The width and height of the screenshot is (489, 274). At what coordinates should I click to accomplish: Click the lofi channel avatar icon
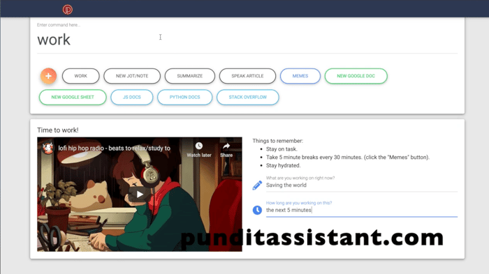tap(48, 149)
